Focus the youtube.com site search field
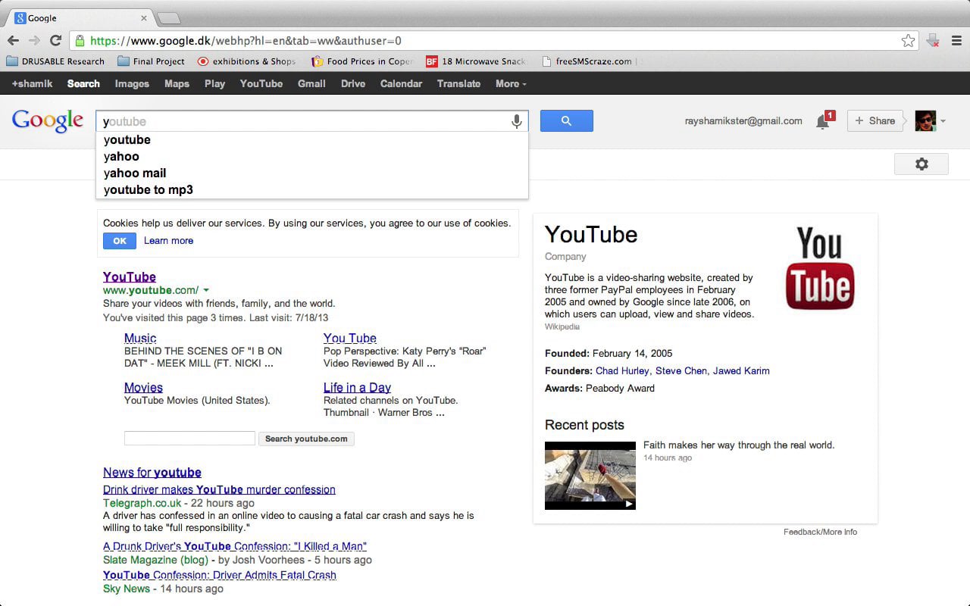The image size is (970, 606). pos(189,439)
